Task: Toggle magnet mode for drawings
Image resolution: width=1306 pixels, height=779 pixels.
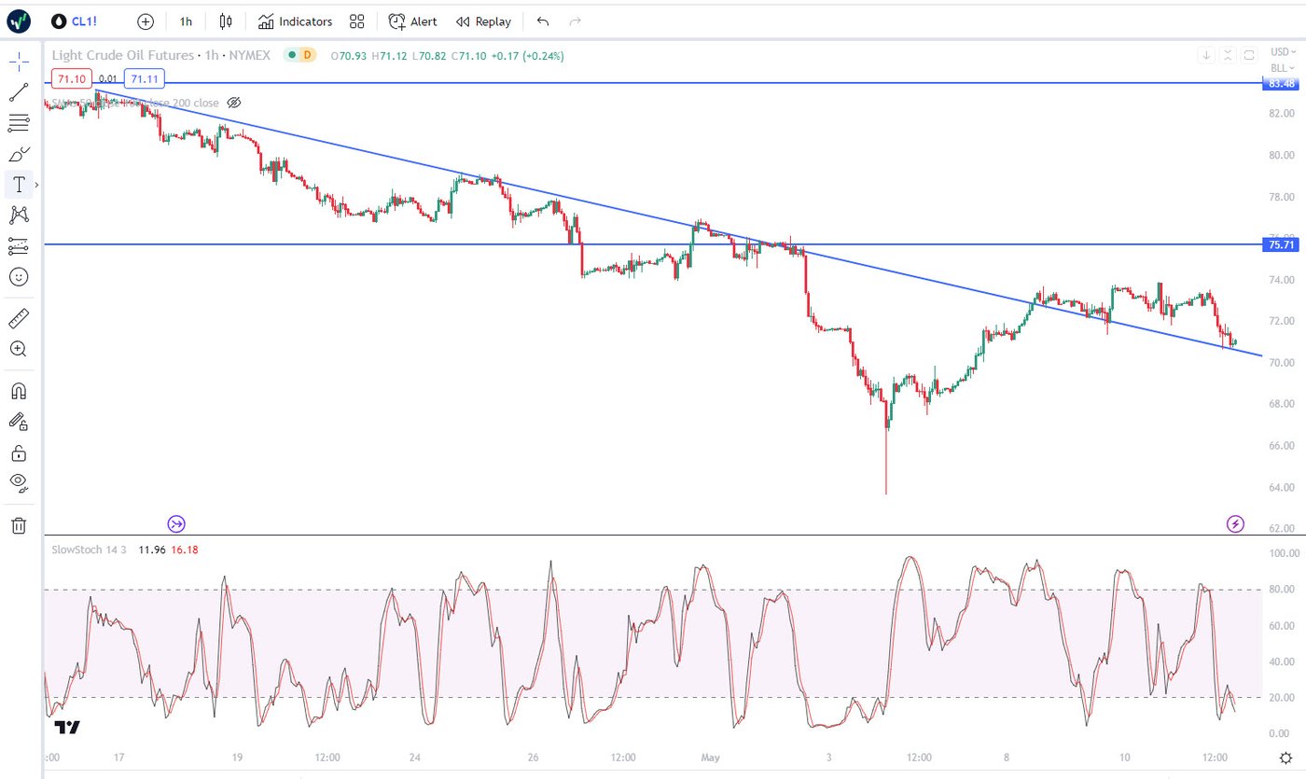Action: [x=19, y=391]
